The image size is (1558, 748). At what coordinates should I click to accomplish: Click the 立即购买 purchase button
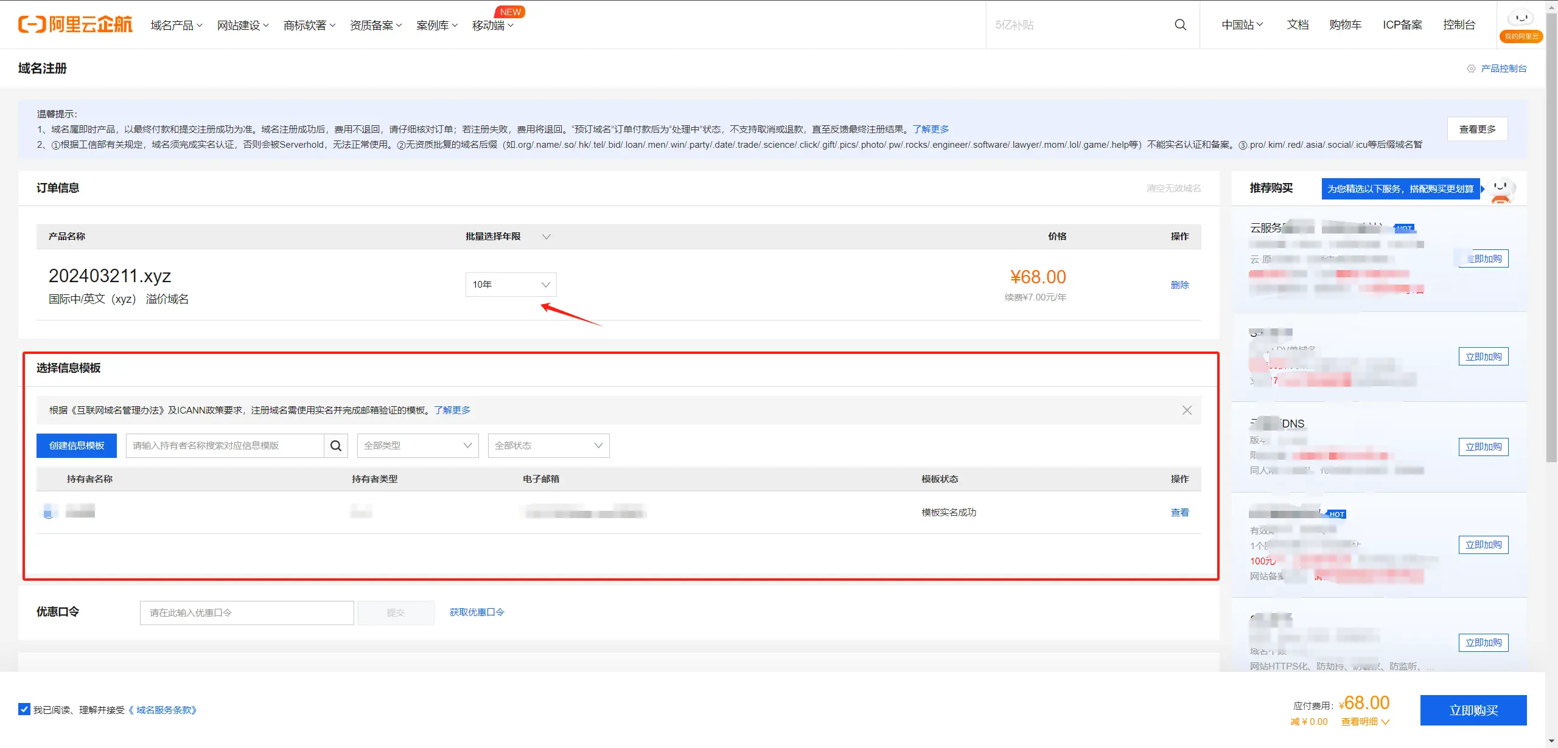pyautogui.click(x=1473, y=710)
